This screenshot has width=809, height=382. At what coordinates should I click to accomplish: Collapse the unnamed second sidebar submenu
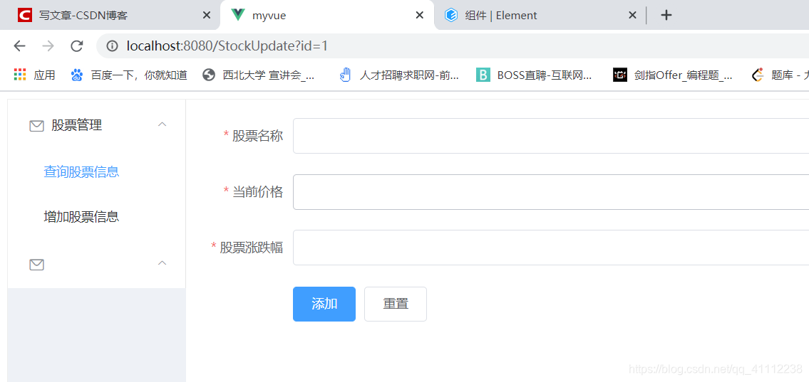[162, 263]
